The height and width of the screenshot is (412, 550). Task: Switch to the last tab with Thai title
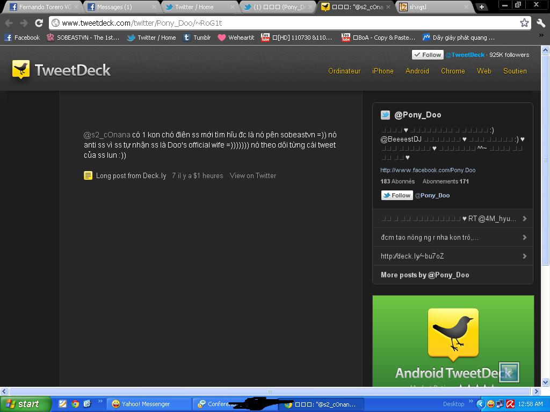[433, 6]
